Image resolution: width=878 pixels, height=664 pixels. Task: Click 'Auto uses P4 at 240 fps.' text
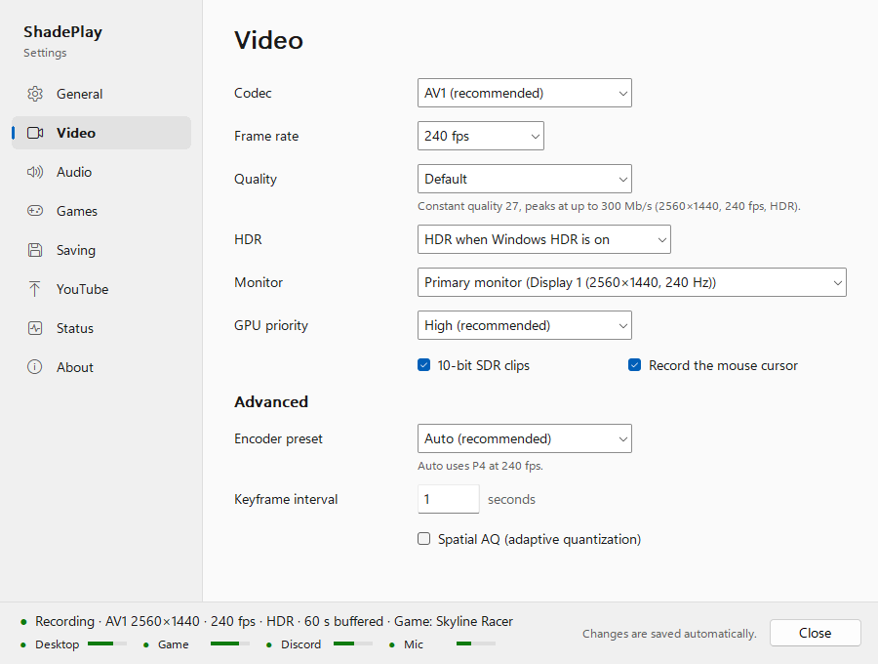(x=480, y=466)
